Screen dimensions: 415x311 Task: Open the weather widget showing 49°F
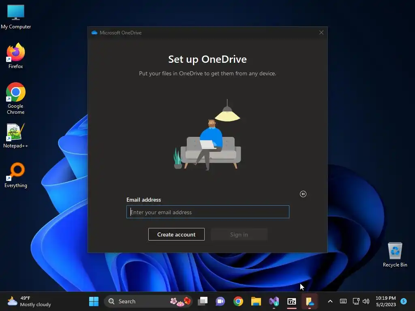point(29,301)
